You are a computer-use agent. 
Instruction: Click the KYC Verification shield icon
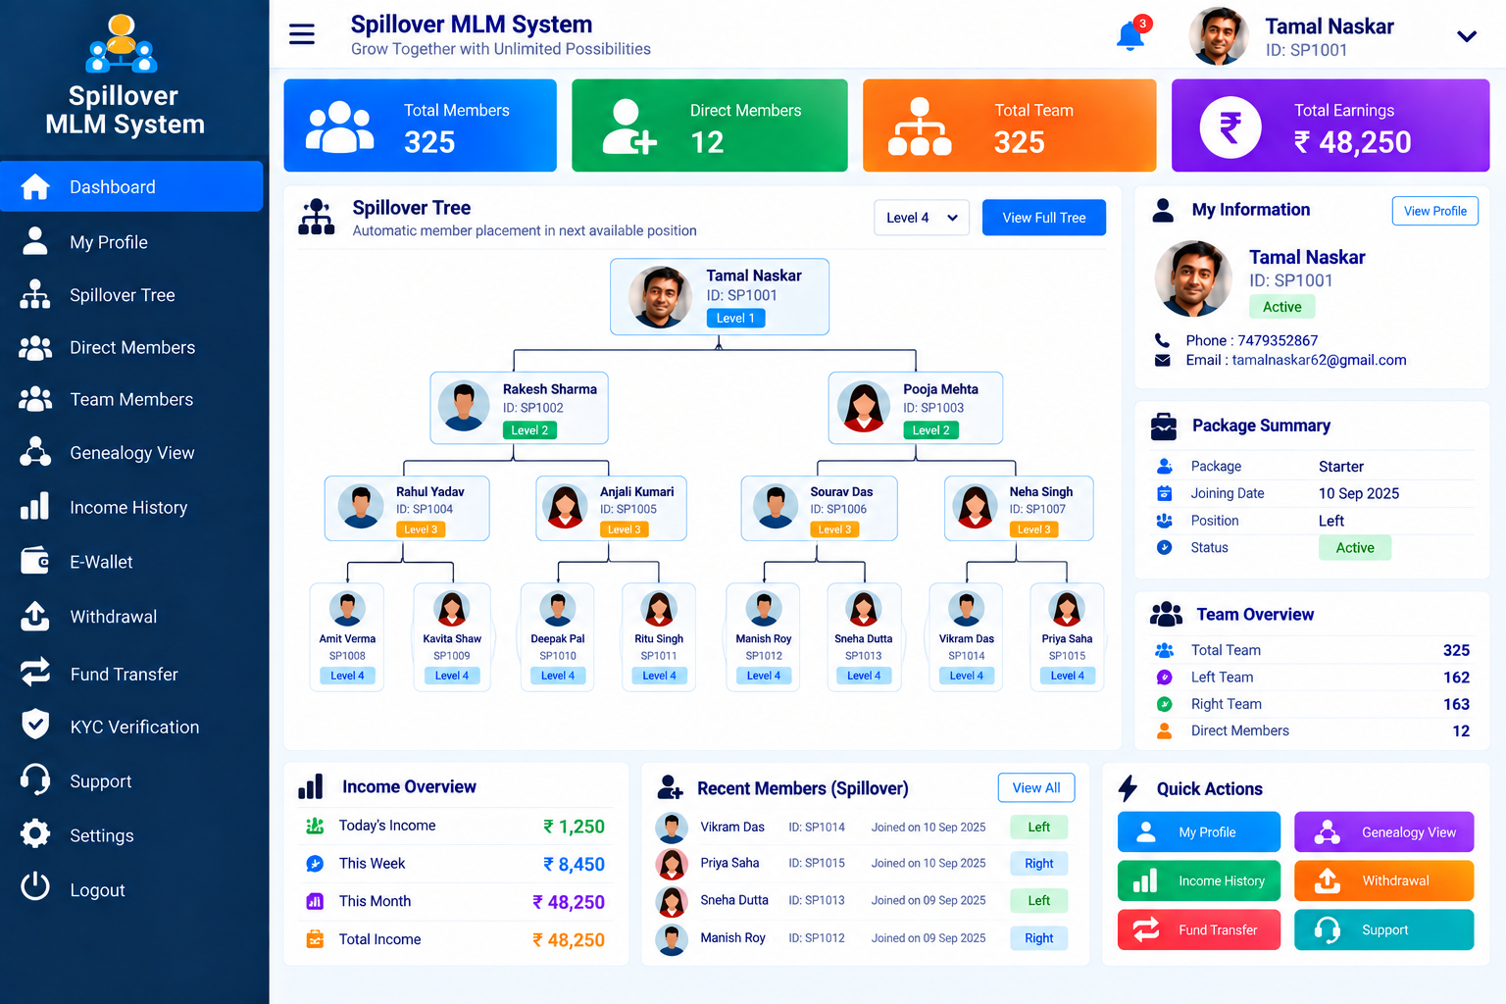pyautogui.click(x=35, y=726)
